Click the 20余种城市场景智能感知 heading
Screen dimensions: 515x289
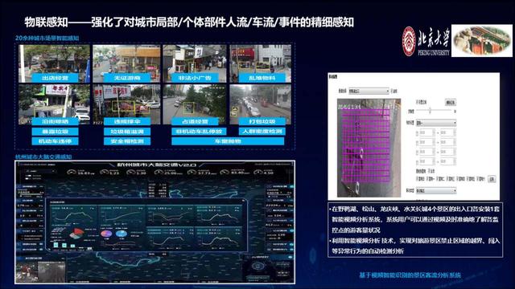[47, 38]
